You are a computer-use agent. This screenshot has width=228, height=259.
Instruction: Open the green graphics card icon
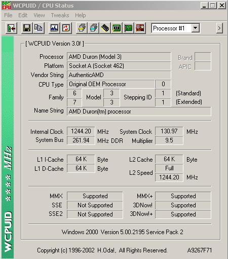pyautogui.click(x=129, y=28)
